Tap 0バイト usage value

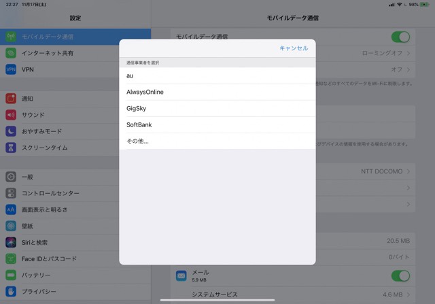pyautogui.click(x=399, y=257)
